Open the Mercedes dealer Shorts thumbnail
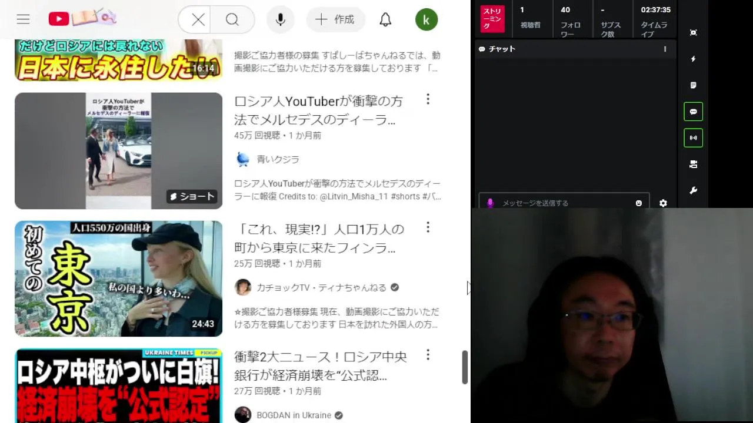The height and width of the screenshot is (423, 753). [x=118, y=151]
